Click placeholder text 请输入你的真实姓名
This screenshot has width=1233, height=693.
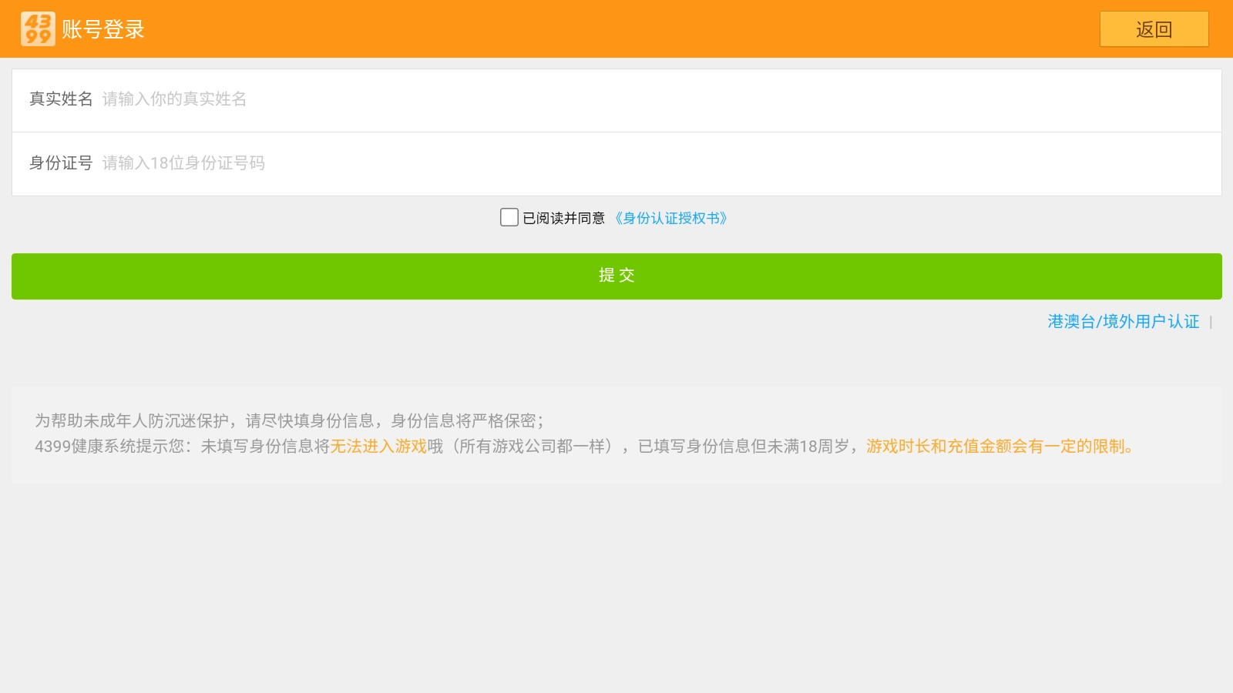pyautogui.click(x=173, y=99)
